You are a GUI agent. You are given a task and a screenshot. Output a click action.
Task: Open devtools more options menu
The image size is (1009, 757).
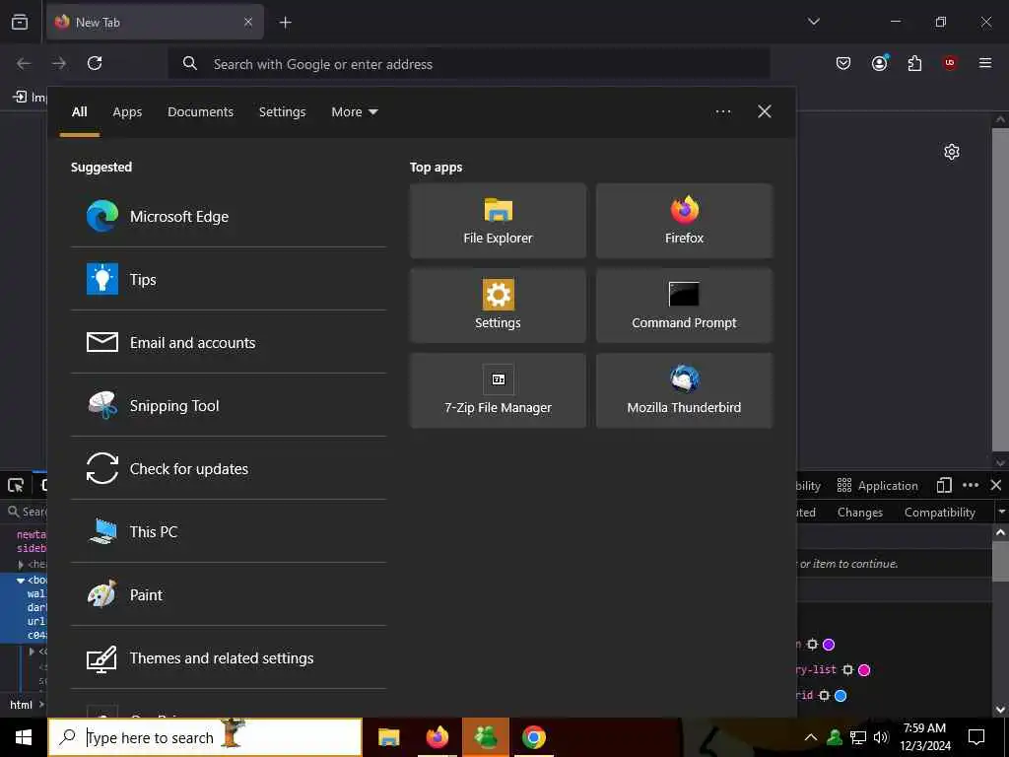pyautogui.click(x=971, y=485)
